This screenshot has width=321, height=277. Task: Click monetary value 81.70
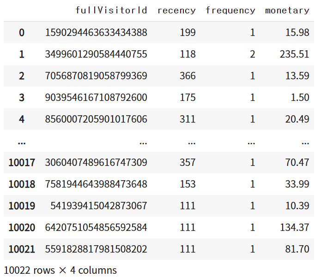click(x=297, y=249)
